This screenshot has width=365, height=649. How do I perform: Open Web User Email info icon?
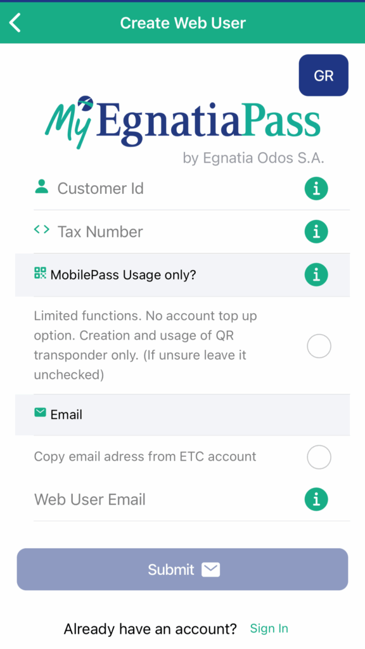(317, 499)
